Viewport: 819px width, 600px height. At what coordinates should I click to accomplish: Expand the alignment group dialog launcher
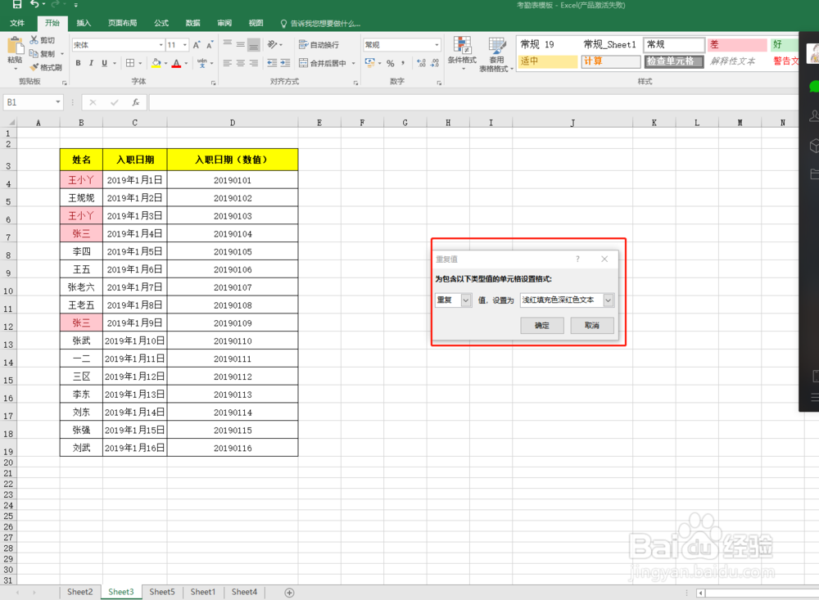click(x=355, y=83)
